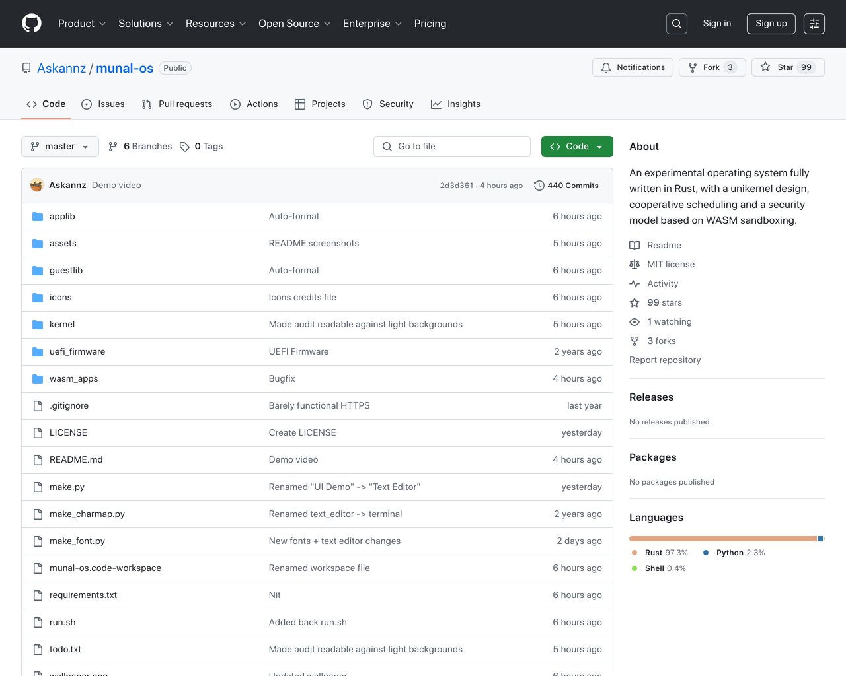Open the Releases heading link
Screen dimensions: 846x676
pos(651,397)
